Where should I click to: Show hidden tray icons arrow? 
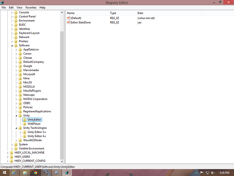pyautogui.click(x=196, y=173)
